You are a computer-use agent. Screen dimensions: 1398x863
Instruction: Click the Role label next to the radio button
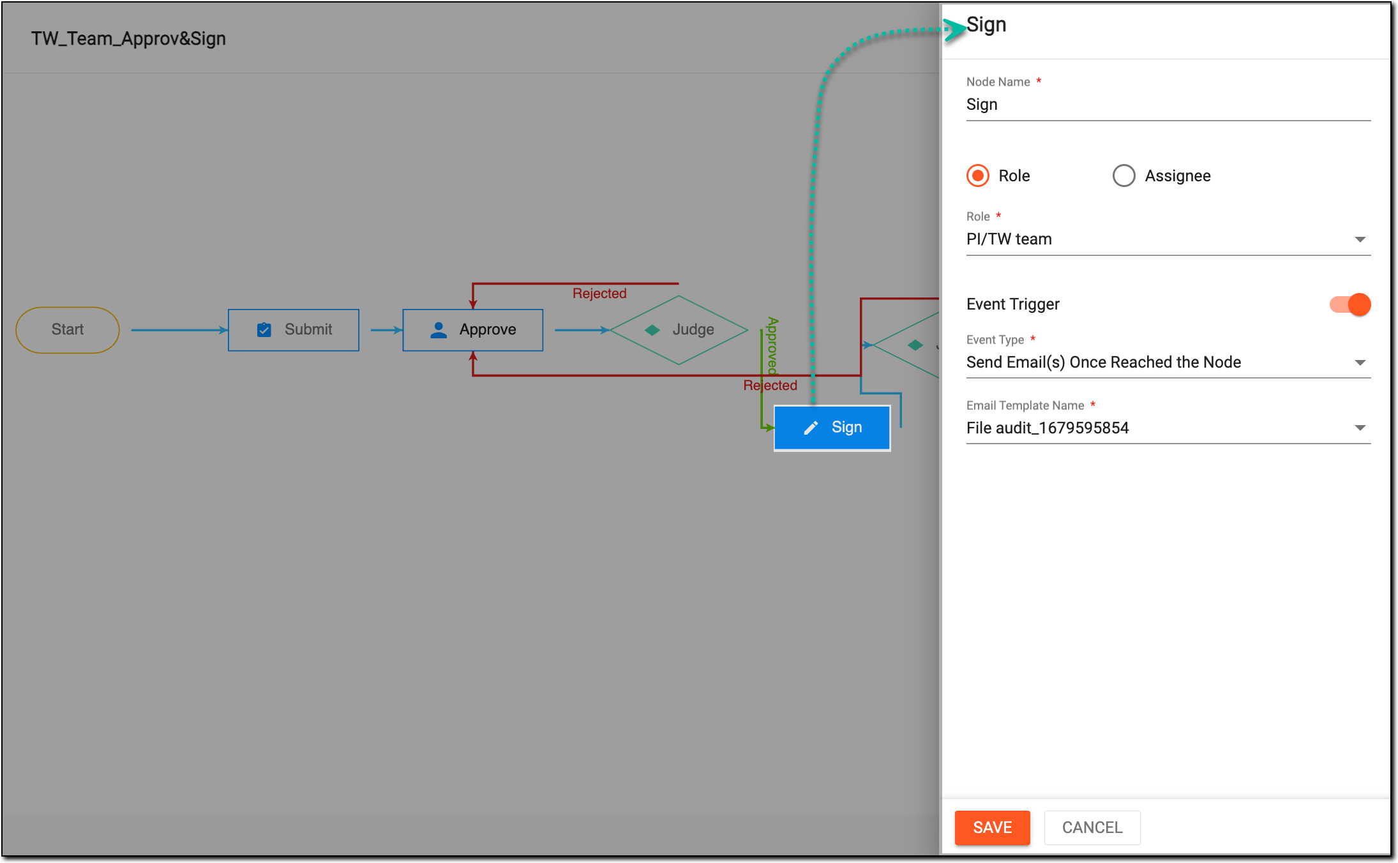pyautogui.click(x=1014, y=176)
